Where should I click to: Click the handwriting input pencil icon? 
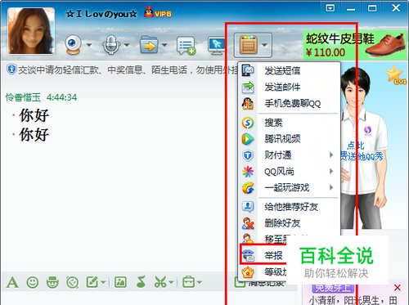click(x=92, y=282)
